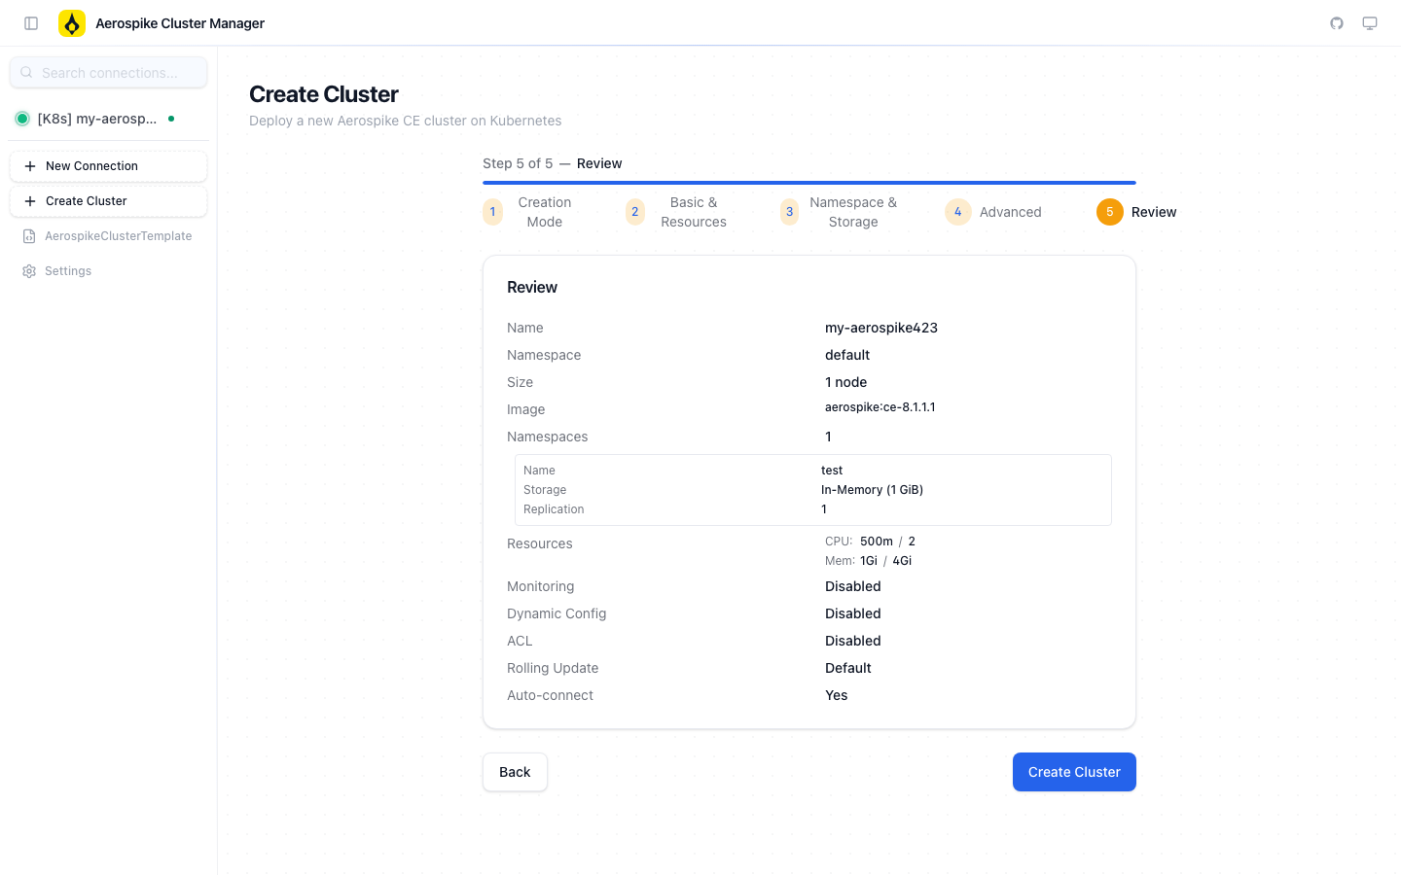
Task: Click the cluster name my-aerospike423
Action: 881,328
